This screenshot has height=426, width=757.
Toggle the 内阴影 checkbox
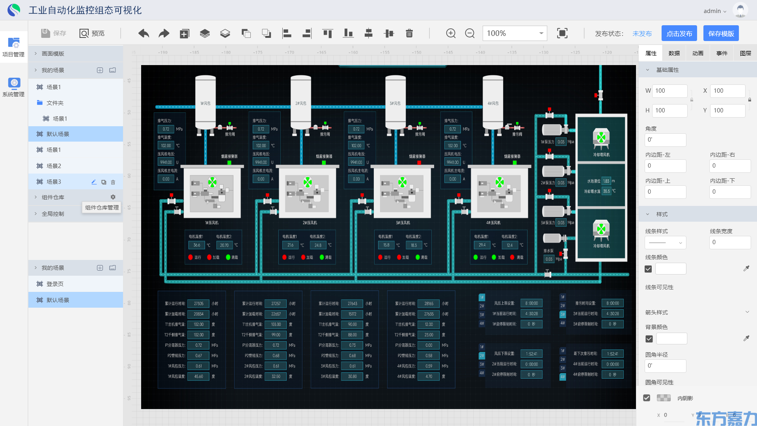[x=647, y=398]
